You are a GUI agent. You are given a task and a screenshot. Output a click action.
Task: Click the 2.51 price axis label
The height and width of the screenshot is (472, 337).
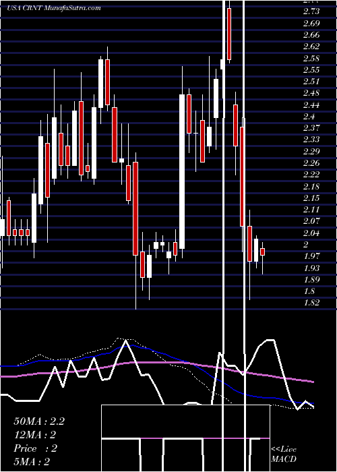coord(311,82)
